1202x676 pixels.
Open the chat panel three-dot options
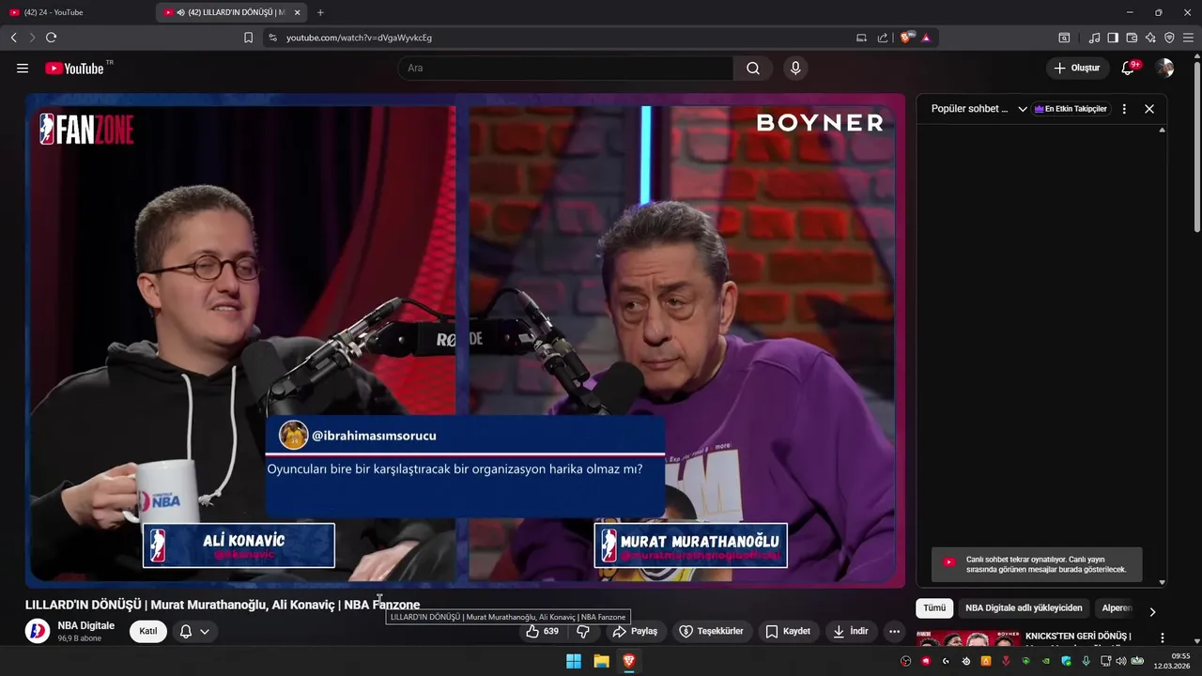[x=1124, y=109]
